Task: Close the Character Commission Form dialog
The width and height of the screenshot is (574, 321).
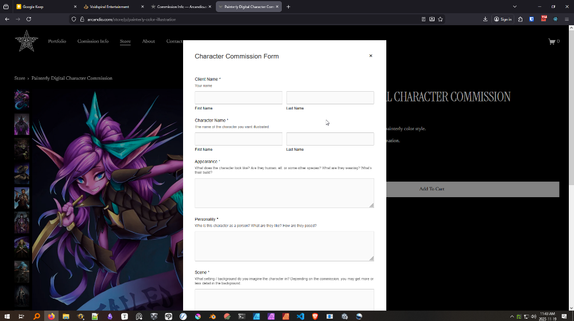Action: pyautogui.click(x=370, y=56)
